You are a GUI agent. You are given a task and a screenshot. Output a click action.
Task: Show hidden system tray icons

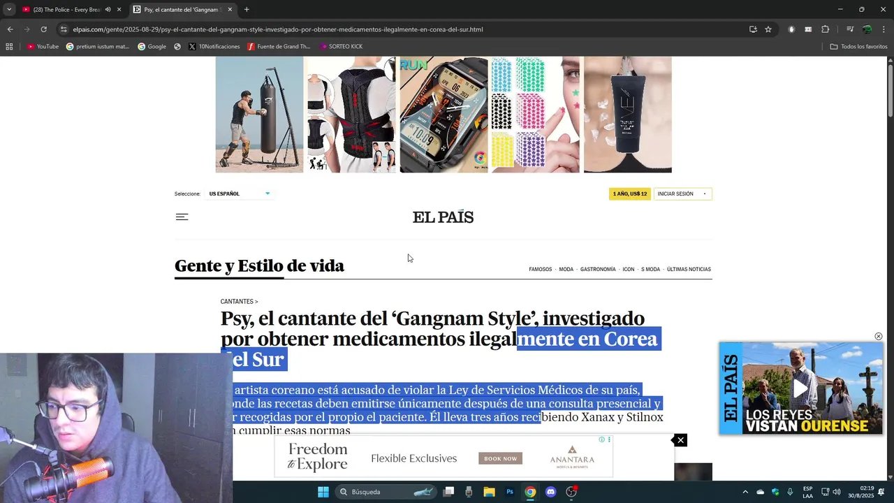click(745, 492)
